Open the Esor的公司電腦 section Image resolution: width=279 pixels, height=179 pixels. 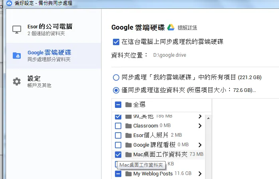[x=53, y=30]
